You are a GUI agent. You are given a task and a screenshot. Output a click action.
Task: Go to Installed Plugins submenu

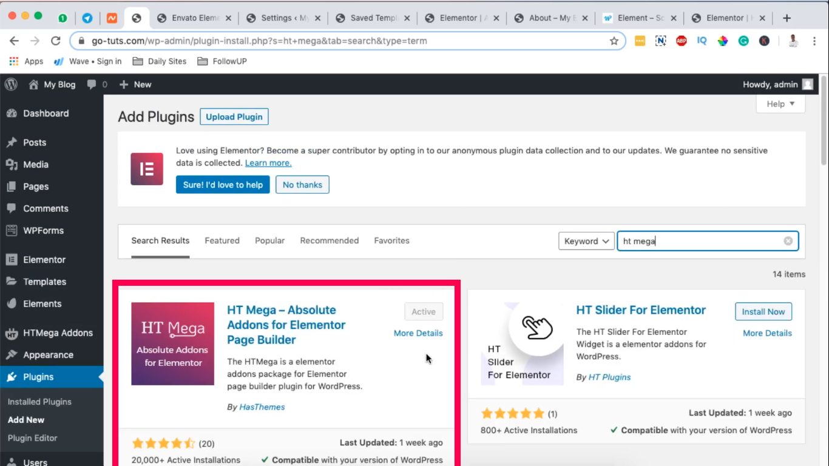tap(39, 402)
